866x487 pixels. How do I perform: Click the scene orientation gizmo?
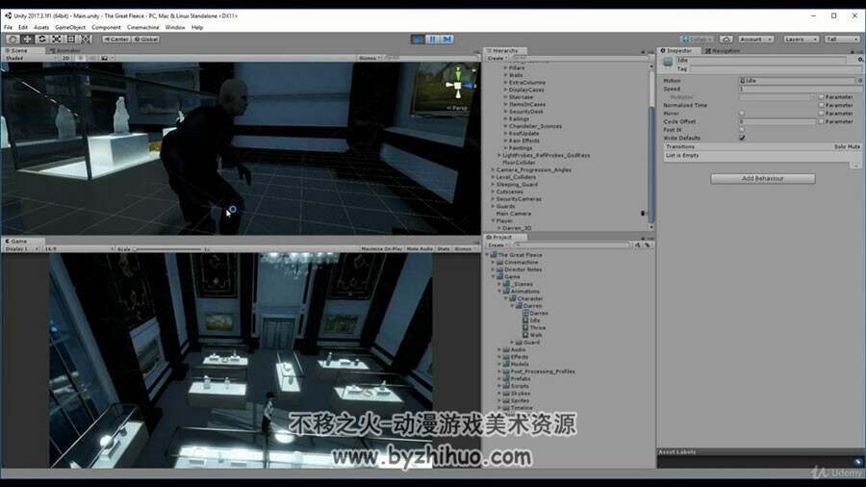coord(458,85)
